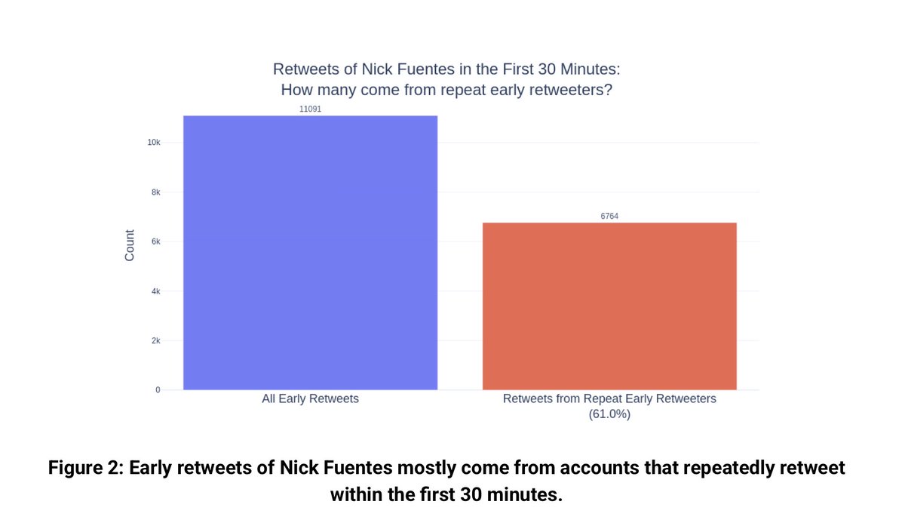Click the 'All Early Retweets' x-axis label
905x526 pixels.
point(310,398)
